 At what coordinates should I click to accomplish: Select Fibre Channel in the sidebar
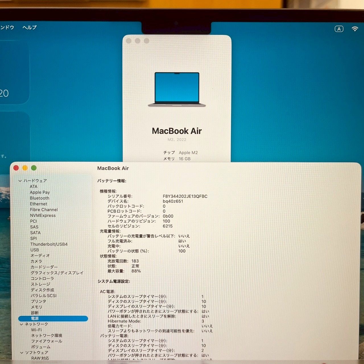(44, 210)
